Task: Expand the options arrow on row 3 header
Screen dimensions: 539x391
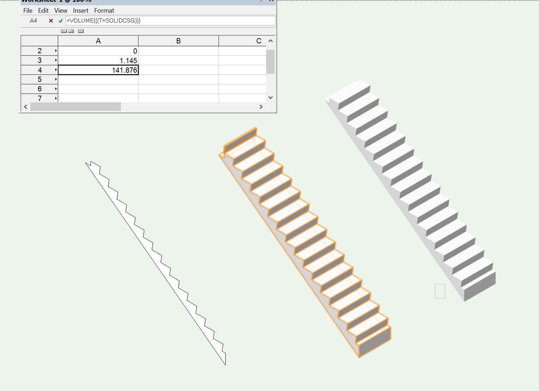Action: coord(56,60)
